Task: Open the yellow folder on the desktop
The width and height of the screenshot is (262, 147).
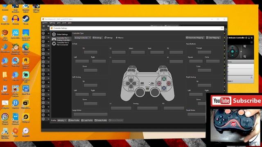Action: point(5,76)
